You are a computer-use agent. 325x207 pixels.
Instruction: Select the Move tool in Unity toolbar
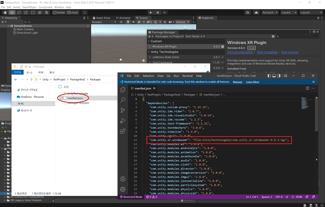click(x=12, y=12)
